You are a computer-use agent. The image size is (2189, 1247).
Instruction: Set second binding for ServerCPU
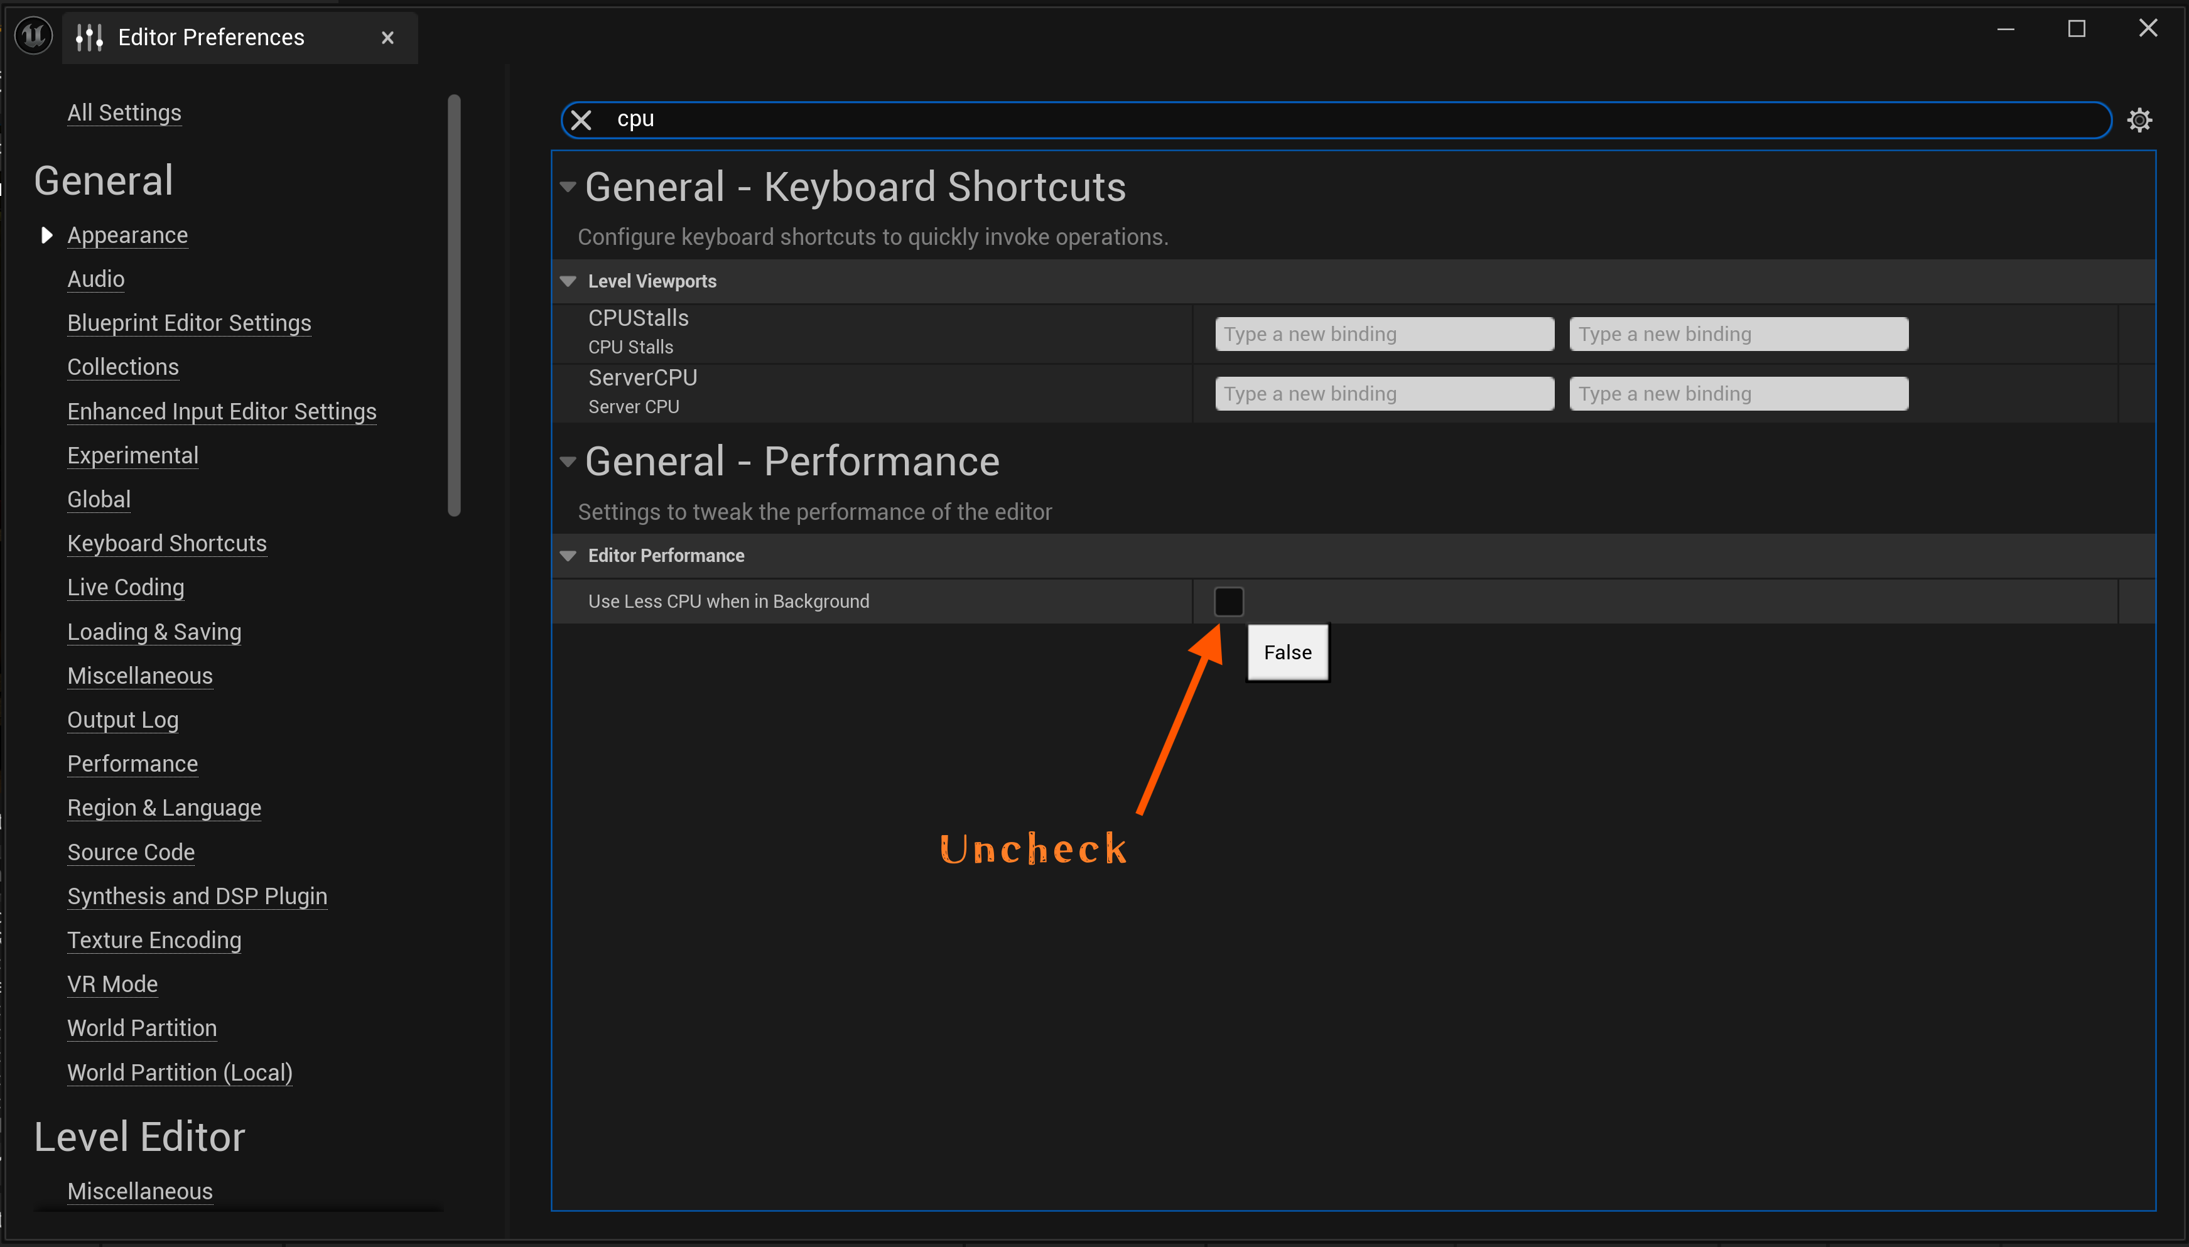point(1739,394)
